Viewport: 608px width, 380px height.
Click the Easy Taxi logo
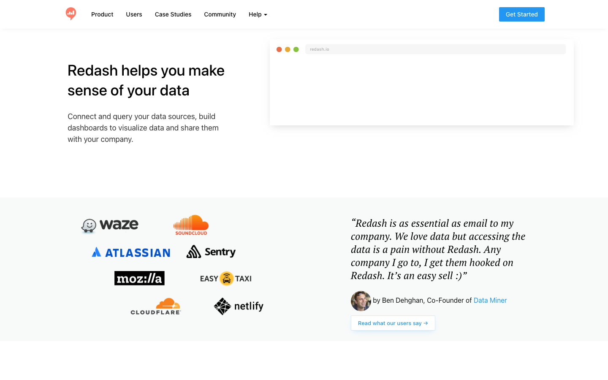coord(226,279)
